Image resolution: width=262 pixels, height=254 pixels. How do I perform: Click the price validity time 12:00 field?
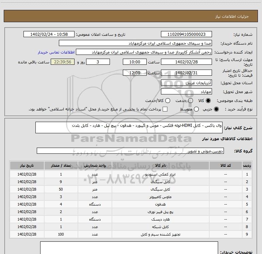click(135, 73)
